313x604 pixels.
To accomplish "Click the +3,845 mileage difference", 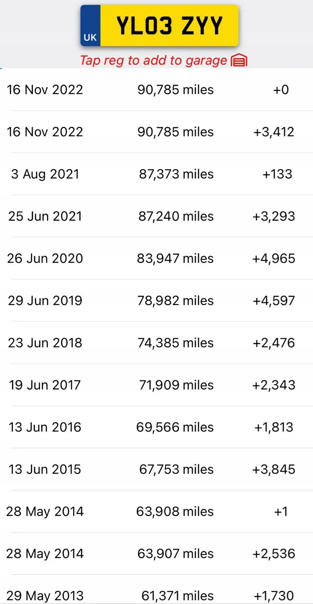I will pyautogui.click(x=274, y=469).
